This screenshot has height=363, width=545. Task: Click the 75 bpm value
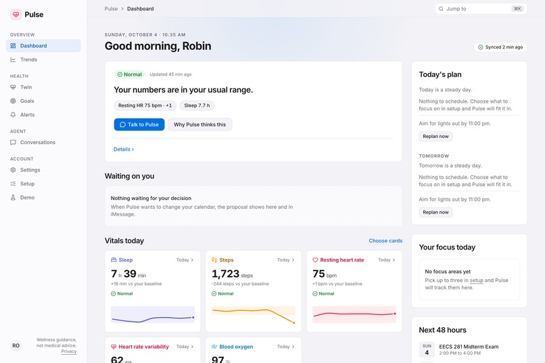tap(325, 274)
